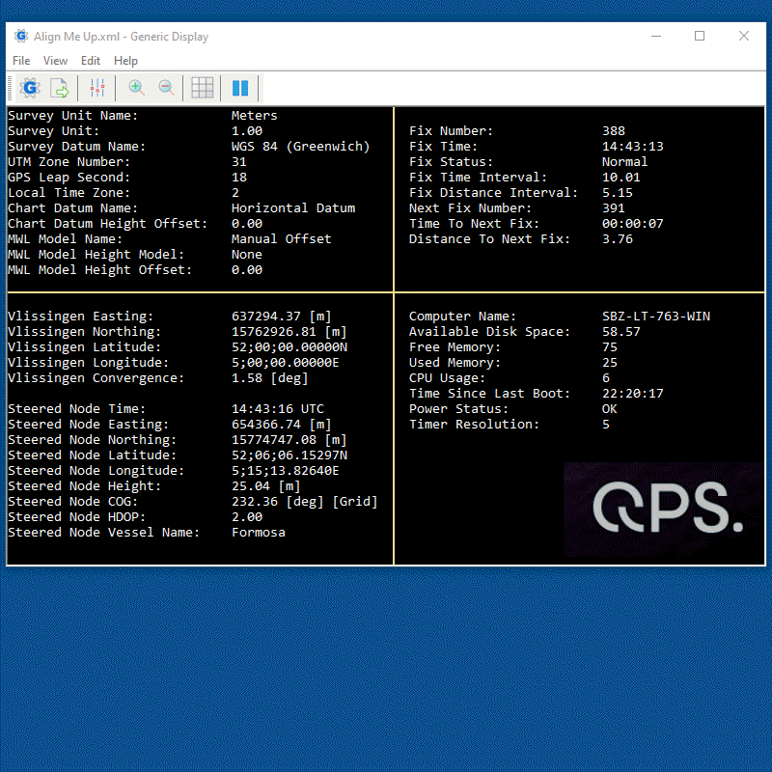Click the Generic Display app icon in titlebar
The width and height of the screenshot is (772, 772).
coord(20,36)
